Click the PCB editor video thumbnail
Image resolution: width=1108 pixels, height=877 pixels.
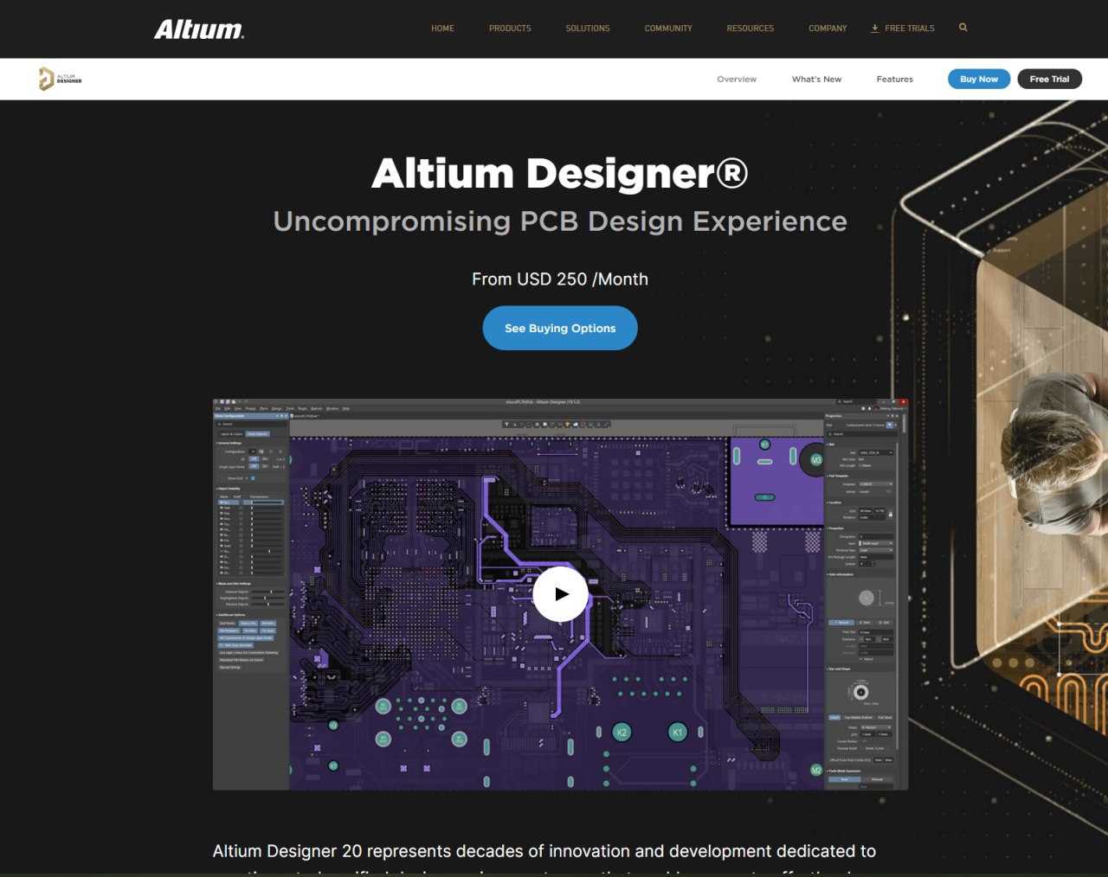pos(560,594)
